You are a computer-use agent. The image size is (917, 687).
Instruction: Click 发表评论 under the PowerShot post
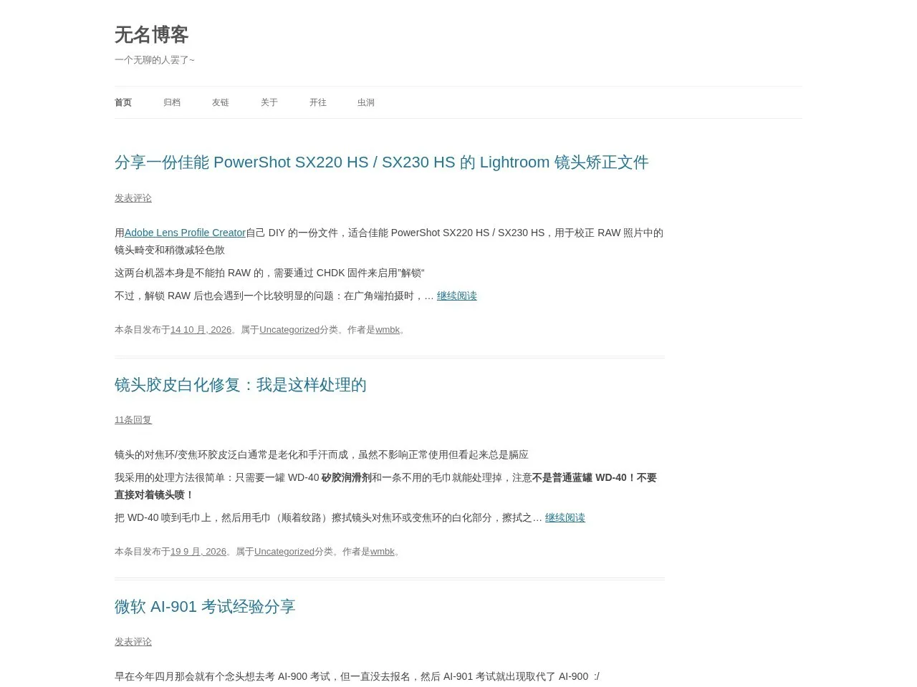(133, 198)
